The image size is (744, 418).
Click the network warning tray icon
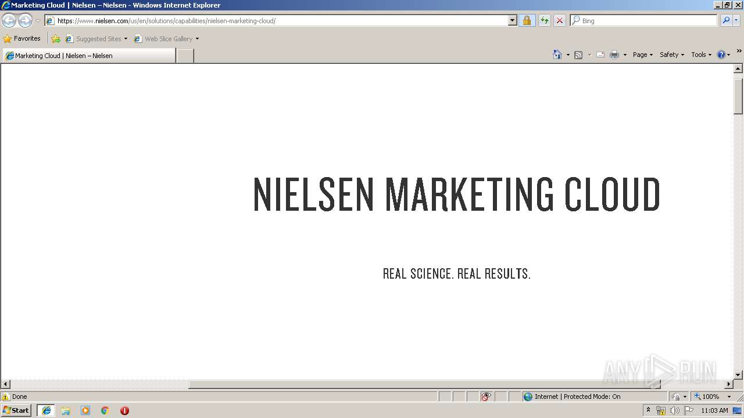(661, 410)
